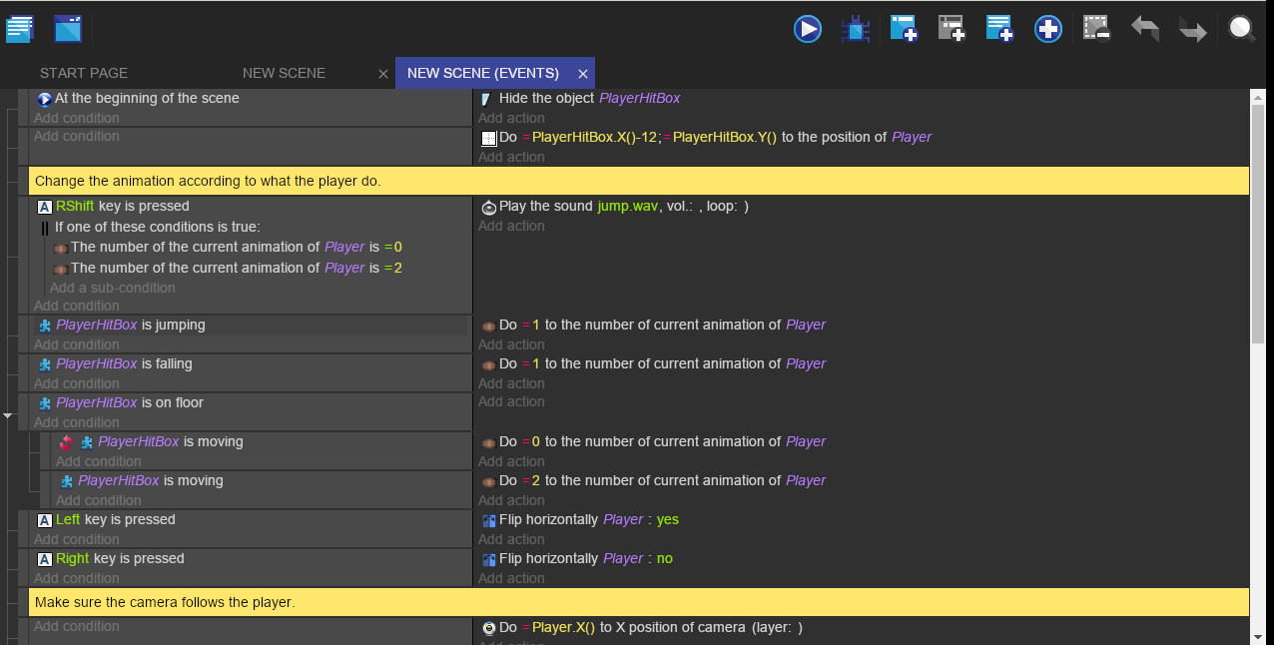The width and height of the screenshot is (1274, 645).
Task: Click the platformer icon beside 'is falling'
Action: (x=44, y=364)
